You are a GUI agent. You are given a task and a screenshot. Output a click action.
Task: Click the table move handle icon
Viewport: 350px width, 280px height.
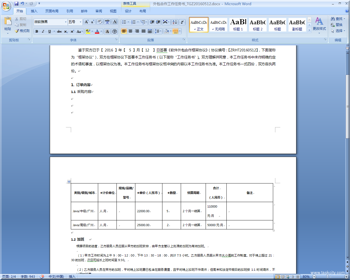point(69,182)
